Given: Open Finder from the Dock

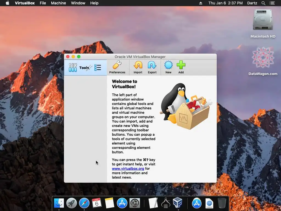Looking at the screenshot, I should coord(59,203).
